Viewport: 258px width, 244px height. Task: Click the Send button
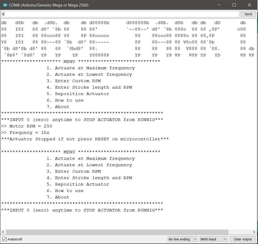click(248, 14)
